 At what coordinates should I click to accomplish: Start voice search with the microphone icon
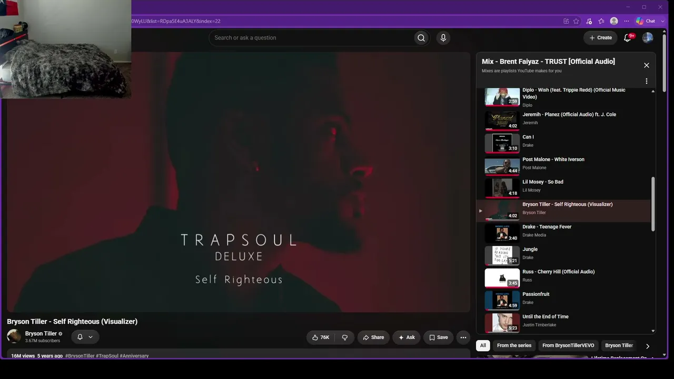coord(443,38)
